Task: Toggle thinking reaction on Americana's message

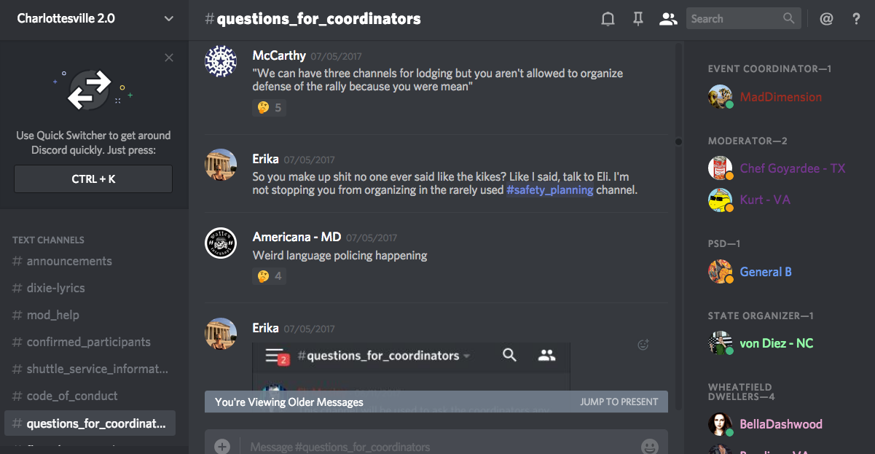Action: point(269,276)
